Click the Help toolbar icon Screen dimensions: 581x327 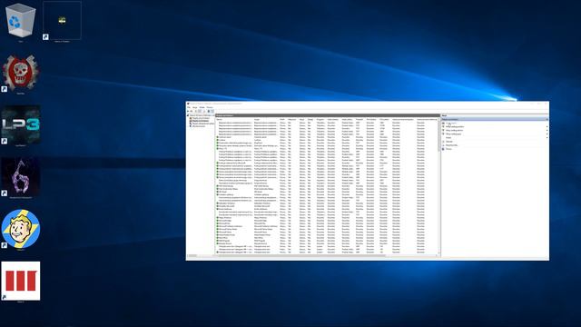[208, 111]
